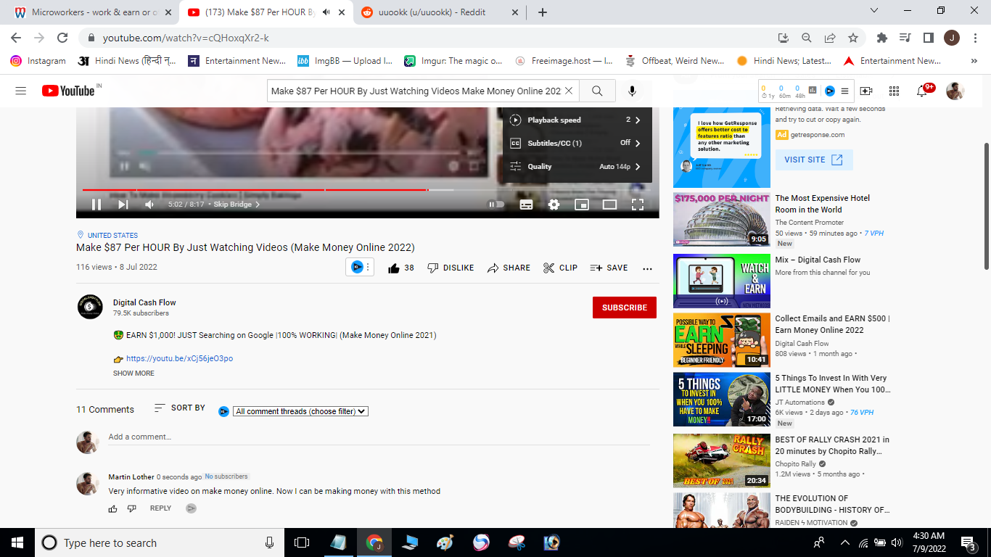
Task: Start voice search with microphone
Action: point(632,91)
